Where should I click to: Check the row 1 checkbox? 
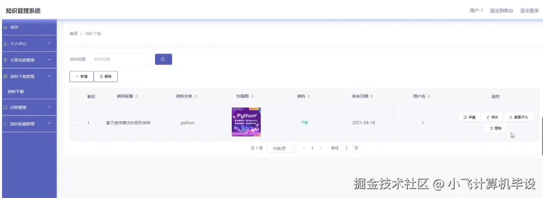77,122
